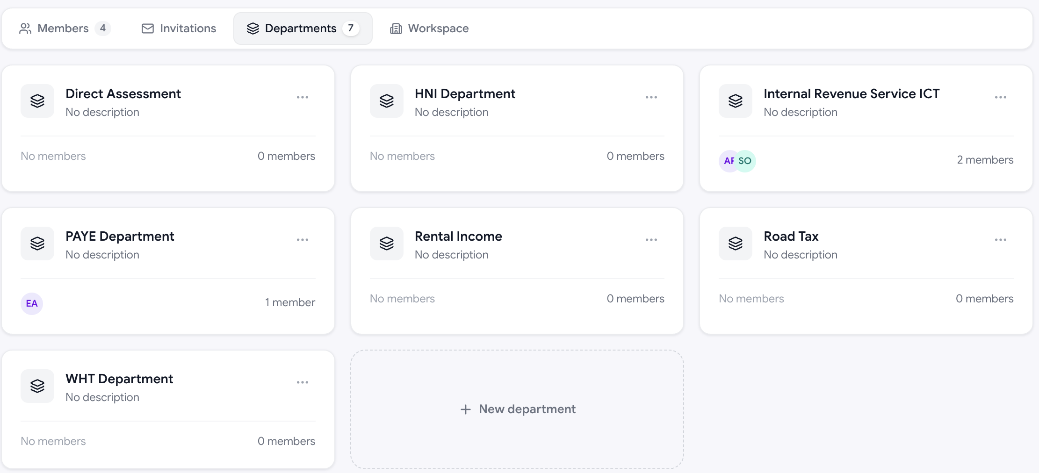Click the HNI Department layers icon
The width and height of the screenshot is (1039, 473).
click(387, 101)
